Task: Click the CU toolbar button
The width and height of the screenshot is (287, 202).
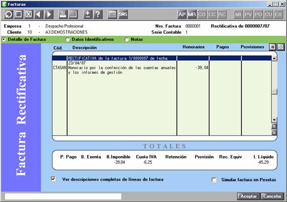Action: pos(269,14)
